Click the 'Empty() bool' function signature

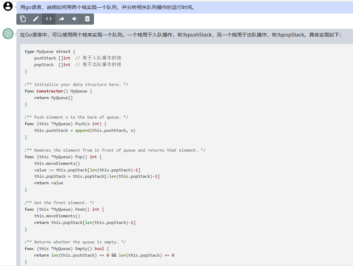click(67, 249)
